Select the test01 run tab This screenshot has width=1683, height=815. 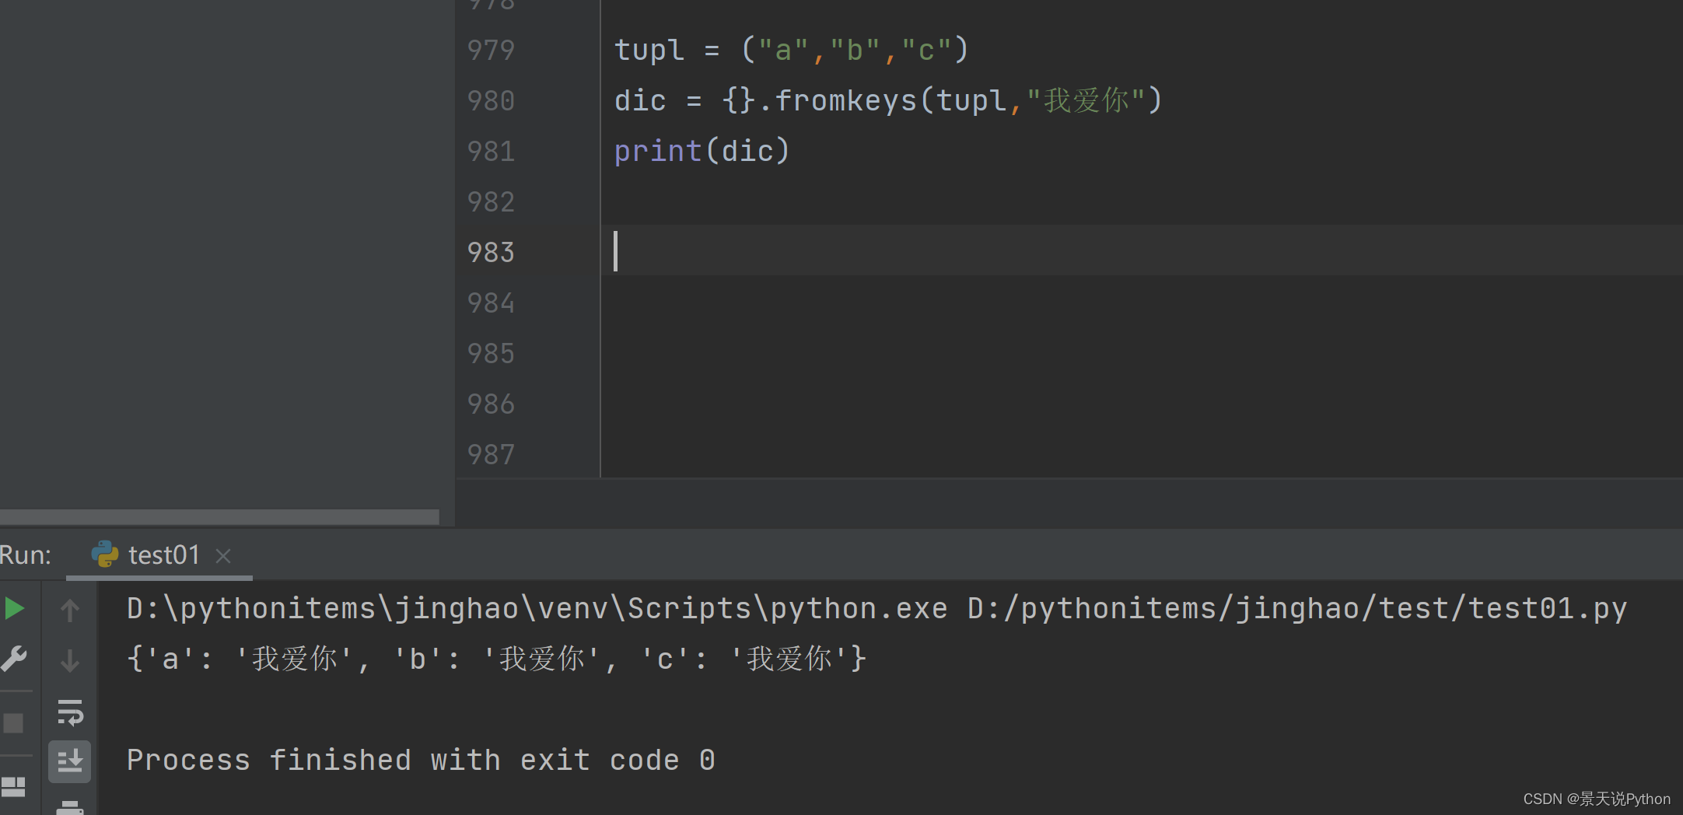click(159, 555)
